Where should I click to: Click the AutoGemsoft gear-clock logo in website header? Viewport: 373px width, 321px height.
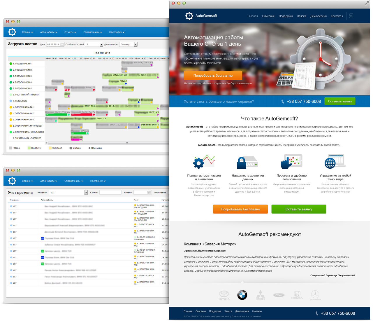coord(189,16)
